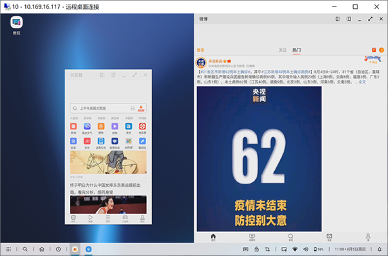Viewport: 388px width, 256px height.
Task: Toggle the volume speaker icon in tray
Action: tap(306, 249)
